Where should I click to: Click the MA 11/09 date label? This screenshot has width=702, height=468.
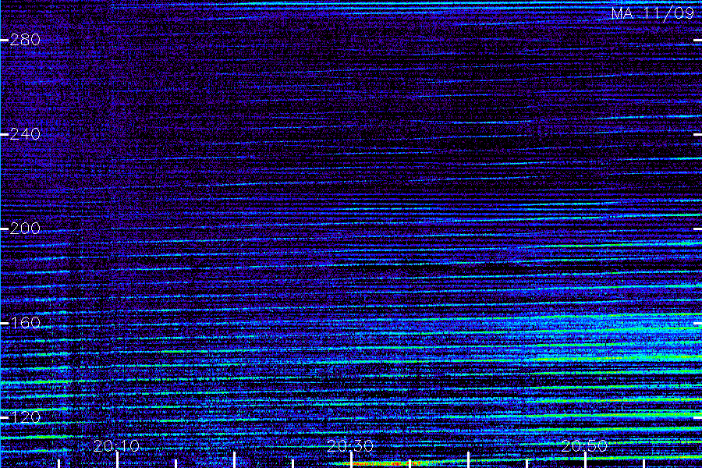(653, 13)
